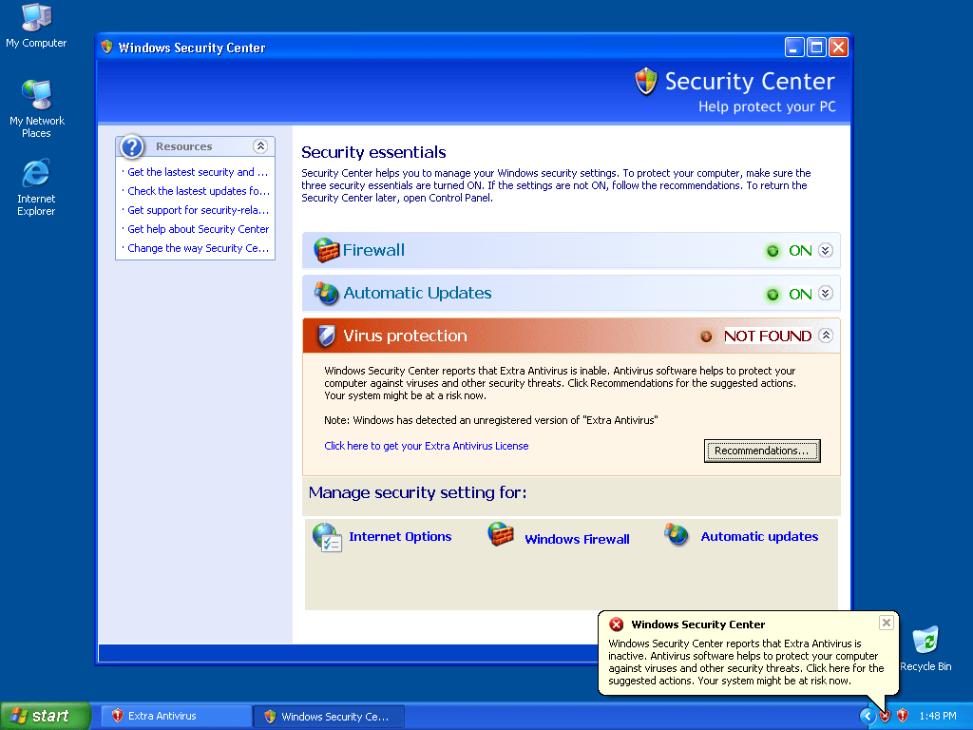Screen dimensions: 973x730
Task: Launch Internet Explorer from desktop
Action: (36, 174)
